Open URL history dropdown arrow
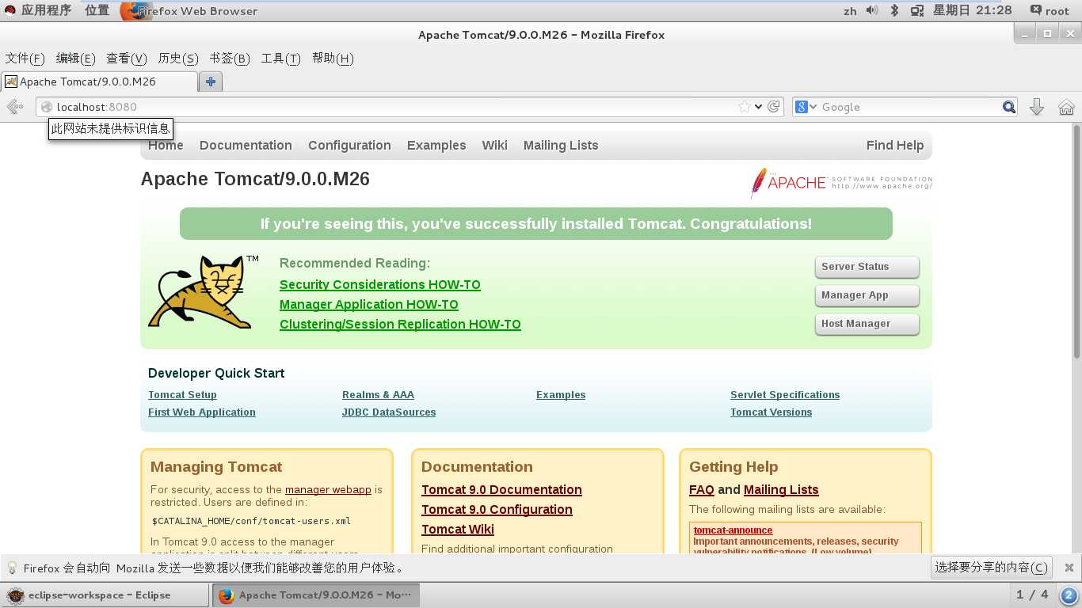1082x608 pixels. click(x=759, y=107)
